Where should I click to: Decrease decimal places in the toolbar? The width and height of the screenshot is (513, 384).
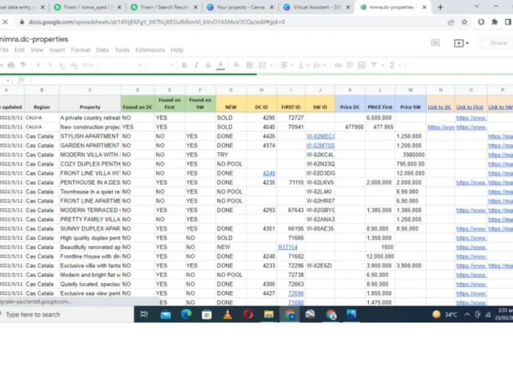(62, 66)
